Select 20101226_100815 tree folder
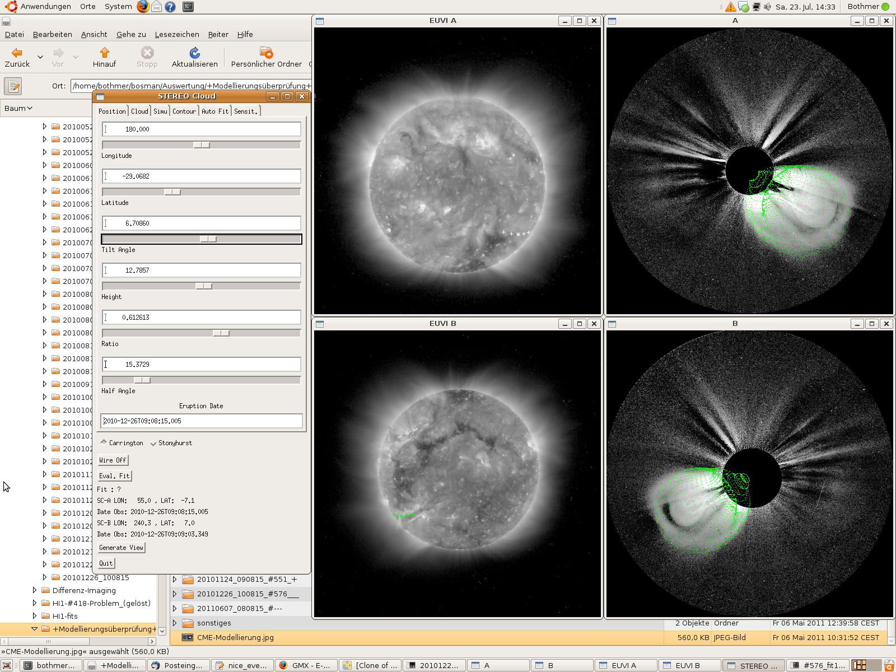 pos(96,577)
